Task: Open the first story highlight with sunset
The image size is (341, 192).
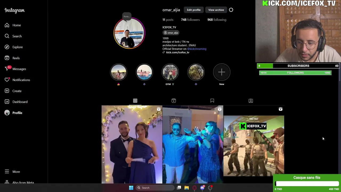Action: (119, 72)
